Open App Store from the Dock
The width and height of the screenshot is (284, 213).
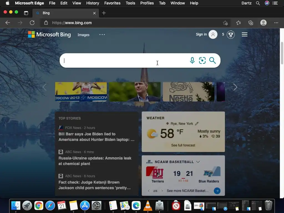85,206
